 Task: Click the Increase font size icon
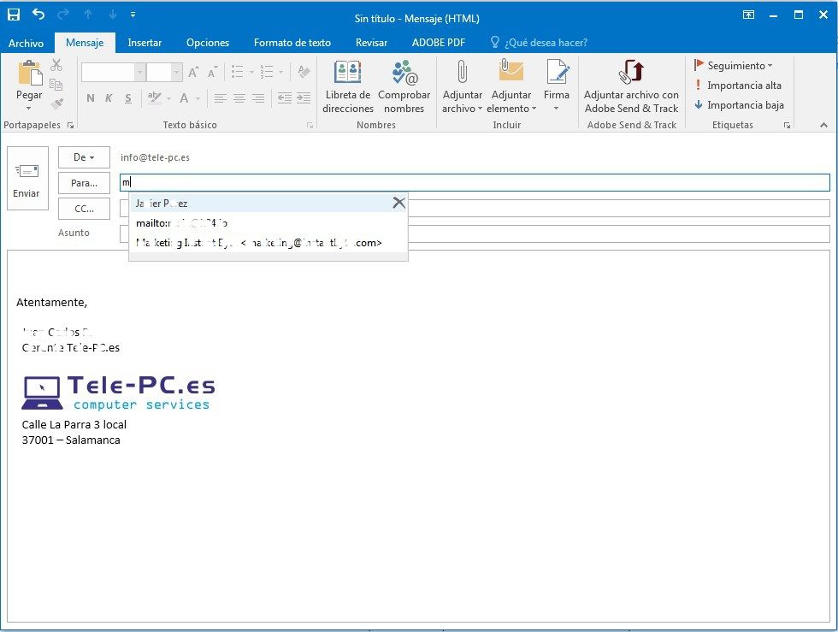(194, 72)
